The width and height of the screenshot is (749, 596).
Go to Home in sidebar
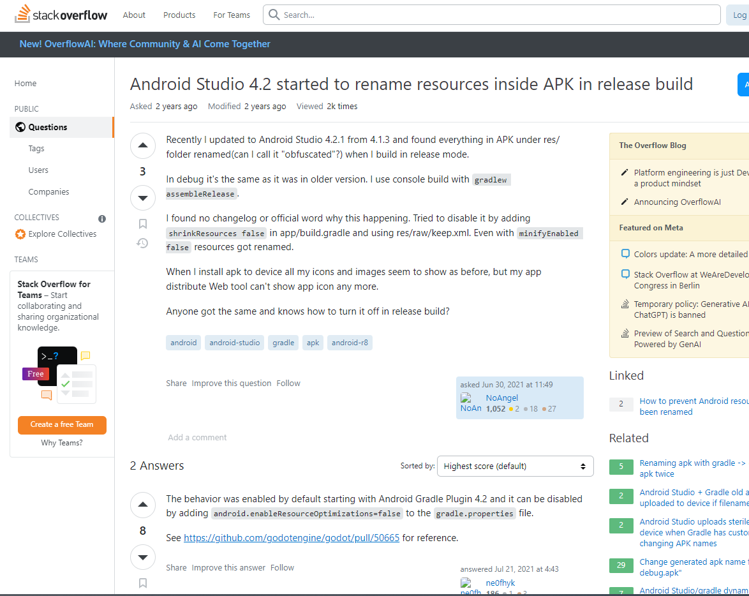tap(26, 83)
